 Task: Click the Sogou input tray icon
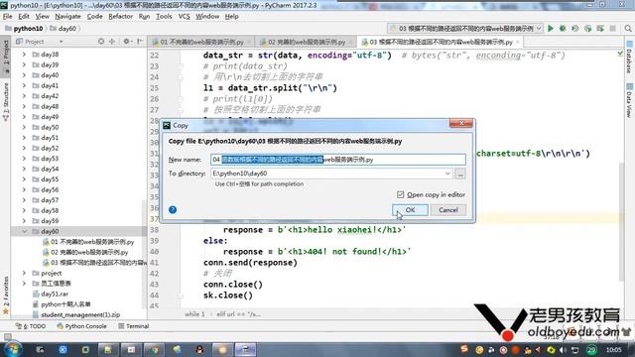(x=464, y=349)
